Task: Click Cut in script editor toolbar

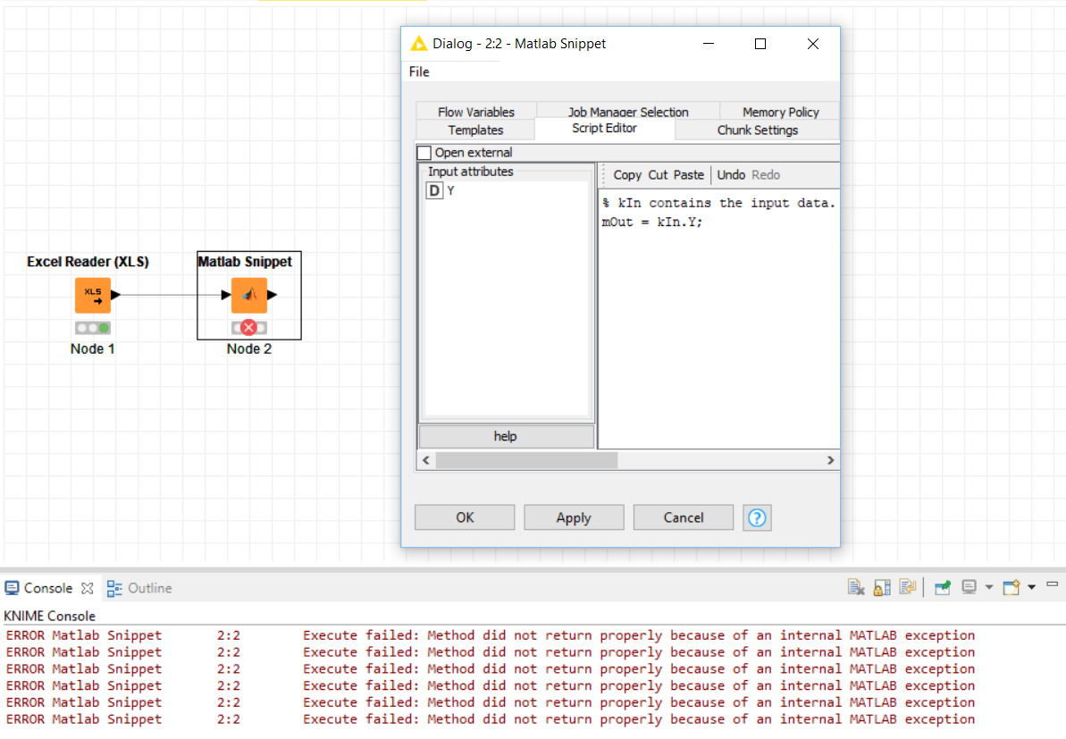Action: click(658, 175)
